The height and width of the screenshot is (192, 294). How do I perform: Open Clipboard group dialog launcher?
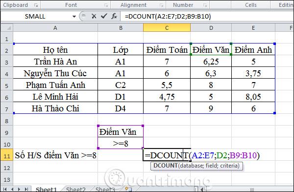click(36, 5)
